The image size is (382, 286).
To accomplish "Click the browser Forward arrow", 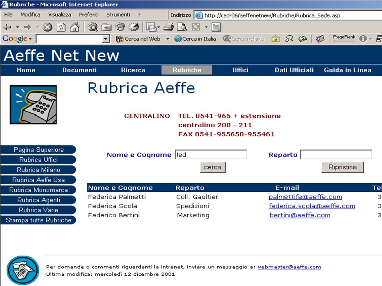I will pyautogui.click(x=27, y=27).
